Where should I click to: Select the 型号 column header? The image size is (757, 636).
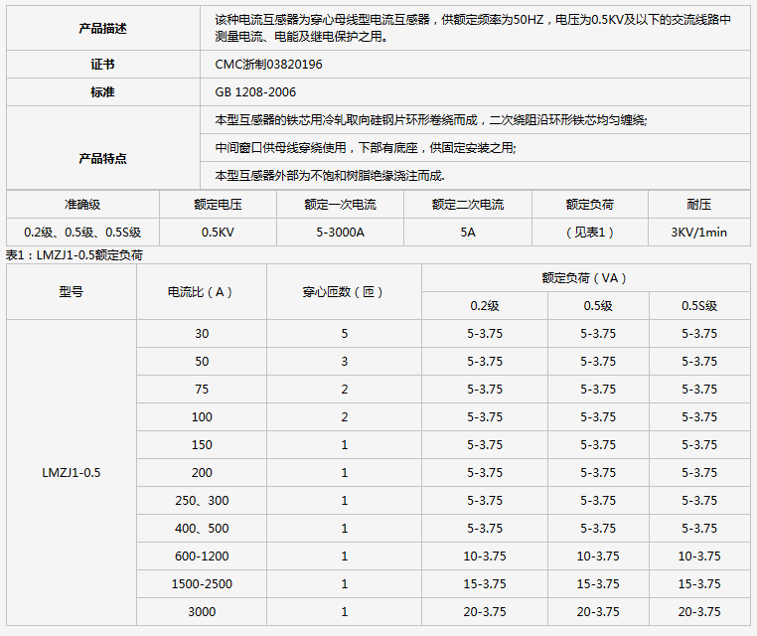[x=71, y=292]
